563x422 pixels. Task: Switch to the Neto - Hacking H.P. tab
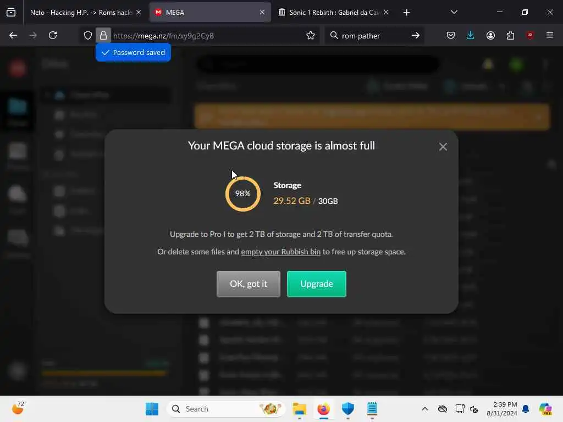tap(81, 13)
